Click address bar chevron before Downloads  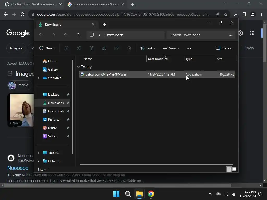(x=100, y=35)
